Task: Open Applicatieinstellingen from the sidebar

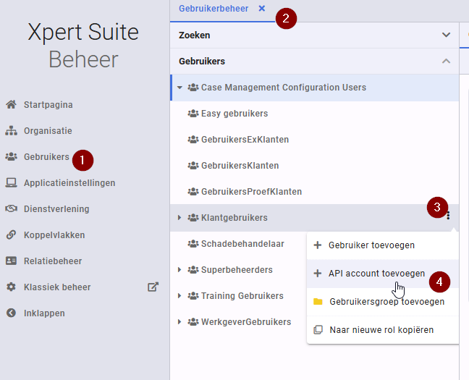Action: click(x=69, y=183)
